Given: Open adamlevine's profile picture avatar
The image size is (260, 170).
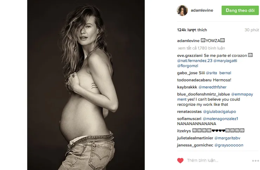Looking at the screenshot, I should tap(182, 11).
